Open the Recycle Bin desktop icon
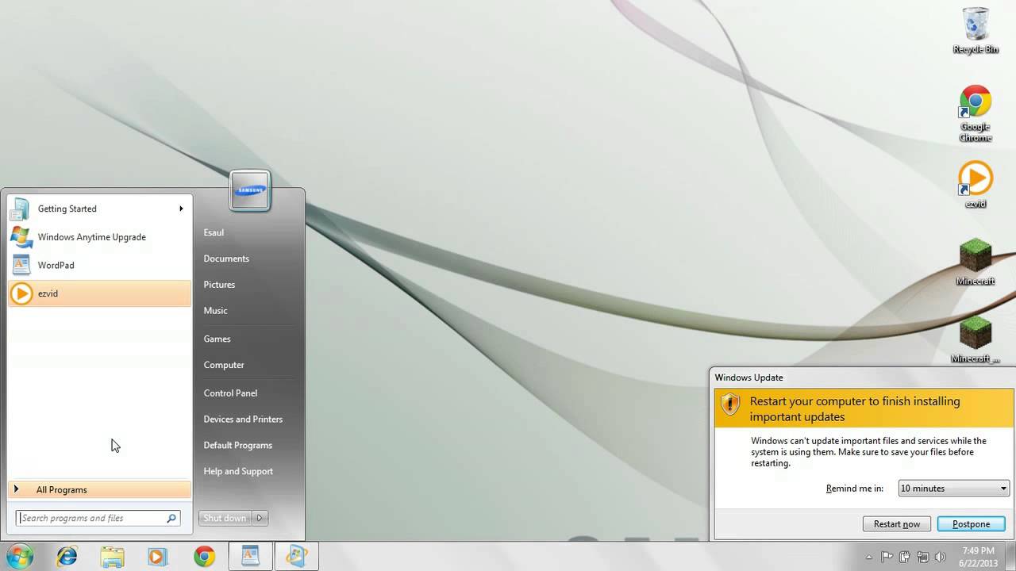The height and width of the screenshot is (571, 1016). [x=976, y=31]
